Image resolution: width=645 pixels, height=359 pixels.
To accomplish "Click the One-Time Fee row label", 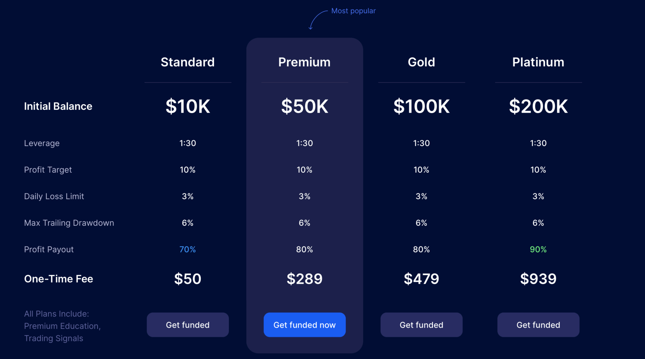I will [58, 279].
